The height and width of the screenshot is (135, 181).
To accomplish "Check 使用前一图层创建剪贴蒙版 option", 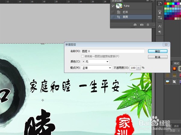I will tap(82, 56).
